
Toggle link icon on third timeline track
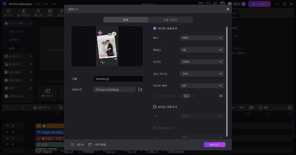(13, 138)
